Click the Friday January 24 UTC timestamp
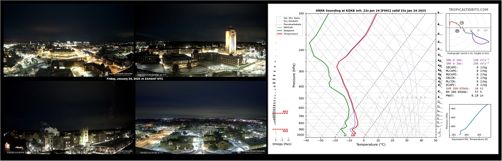This screenshot has width=502, height=161. [x=135, y=79]
